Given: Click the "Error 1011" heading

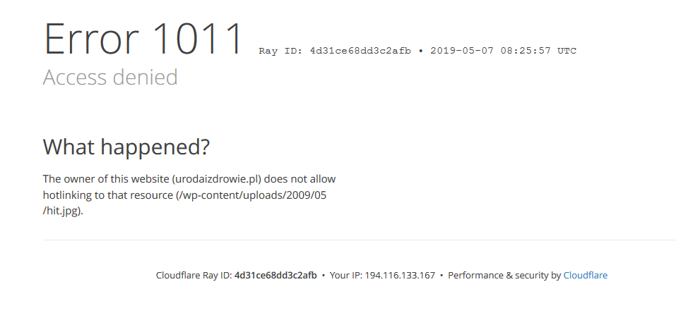Looking at the screenshot, I should [144, 39].
